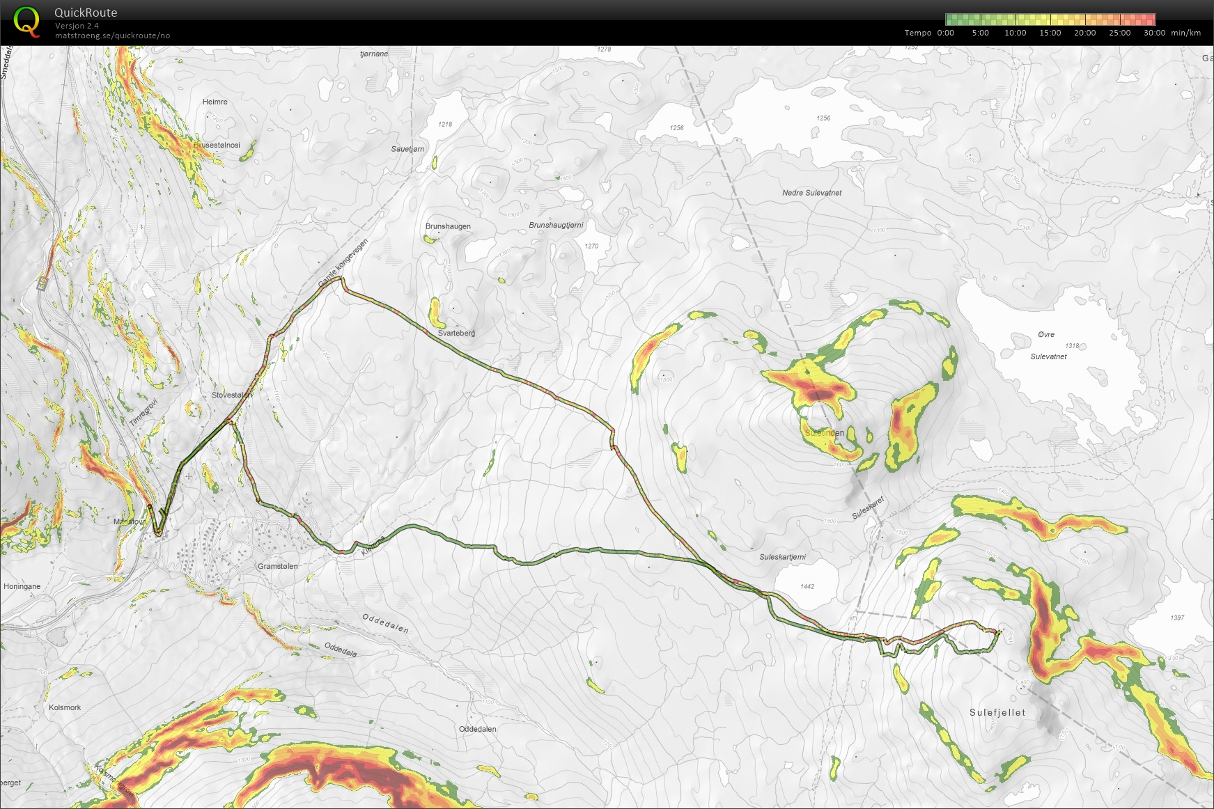Click the 'Timregrovi' stream label

[x=144, y=413]
